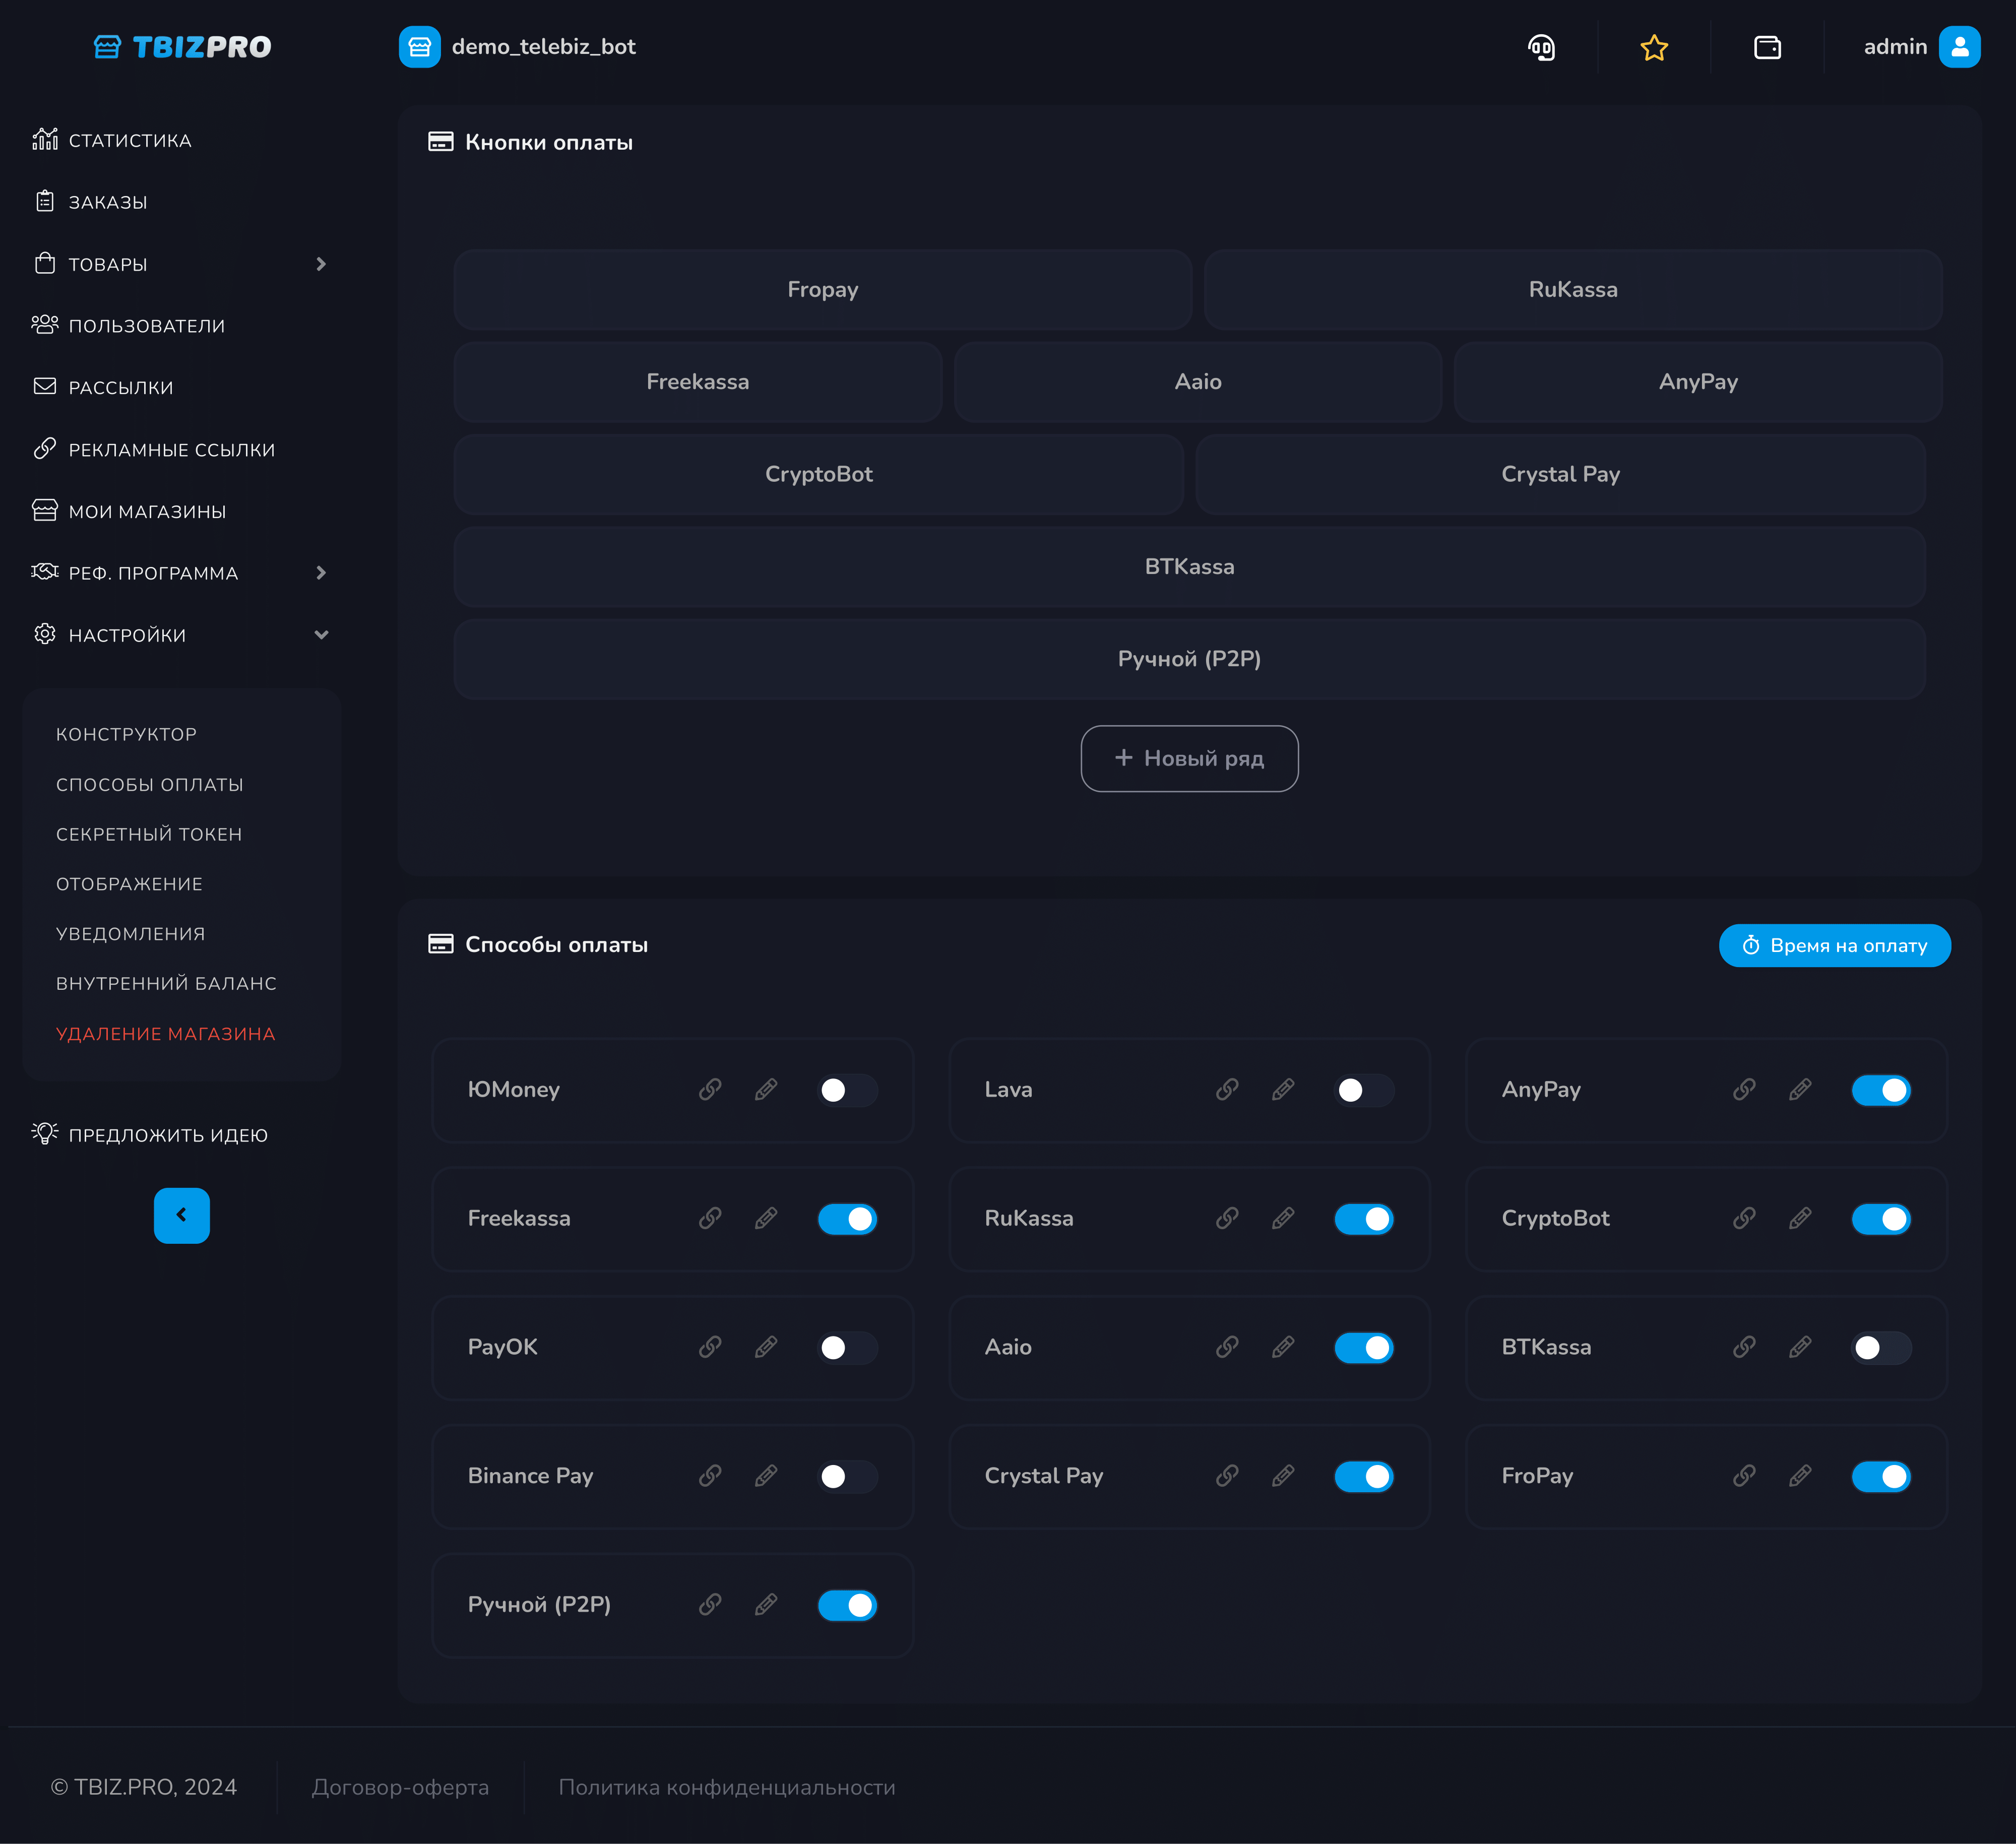Screen dimensions: 2016x1844
Task: Open the support headset icon
Action: (x=1541, y=47)
